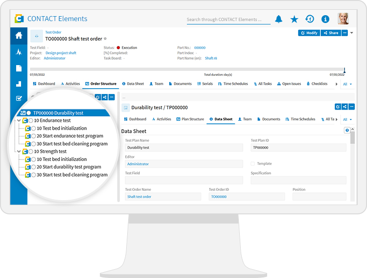Click tree panel share icon
Viewport: 367px width, 278px height.
click(x=105, y=97)
